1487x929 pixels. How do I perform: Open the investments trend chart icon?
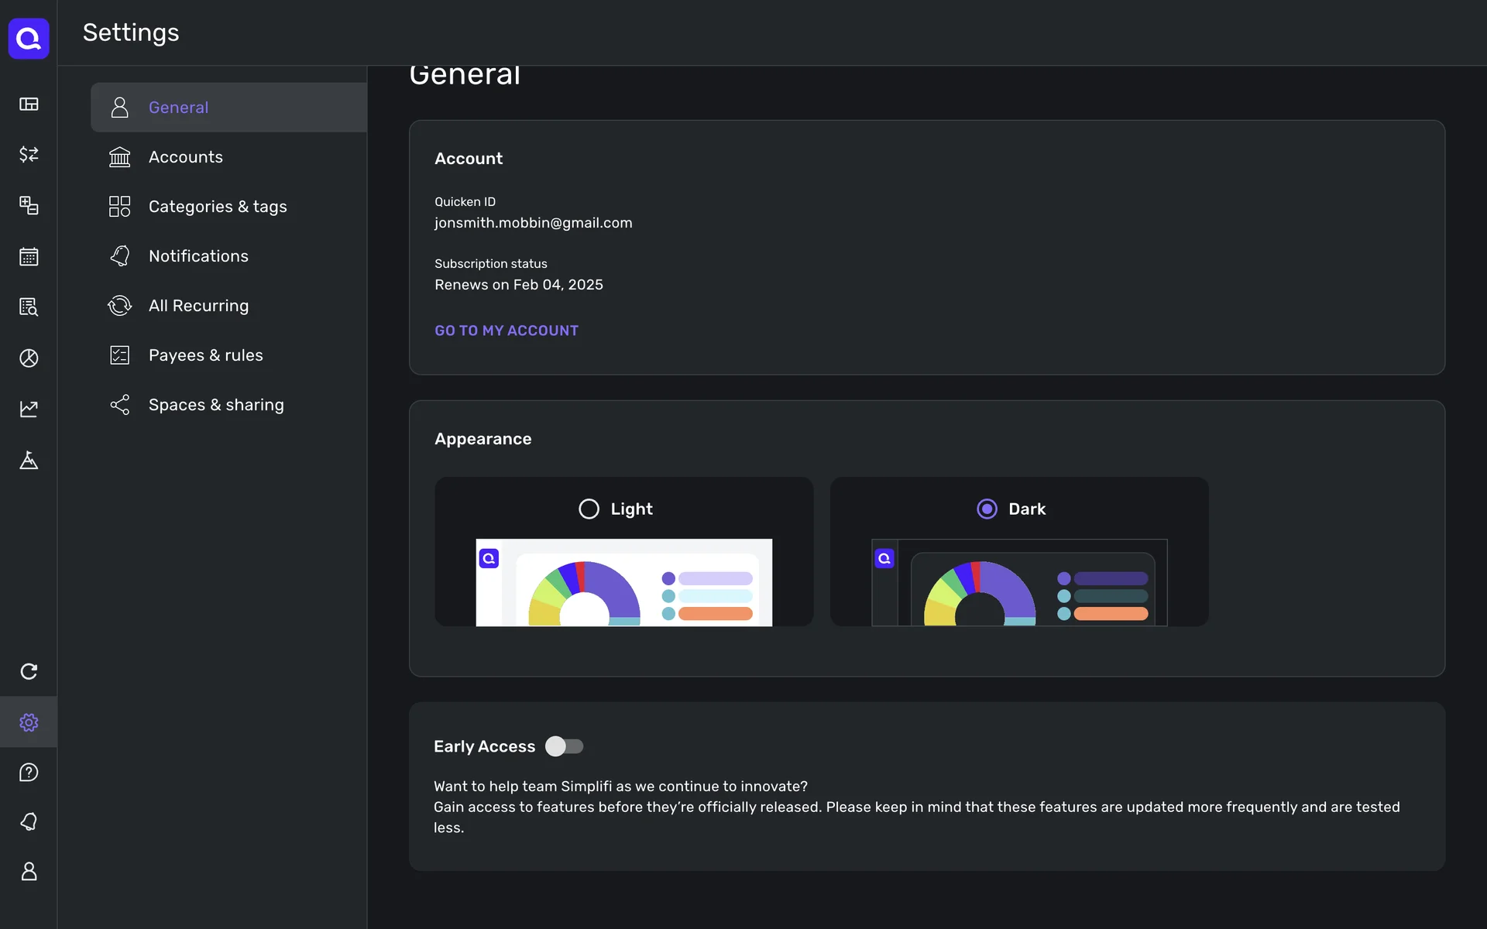pos(29,409)
